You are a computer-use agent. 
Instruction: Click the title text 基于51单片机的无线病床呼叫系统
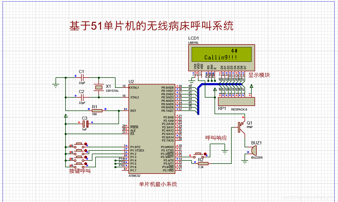152,25
